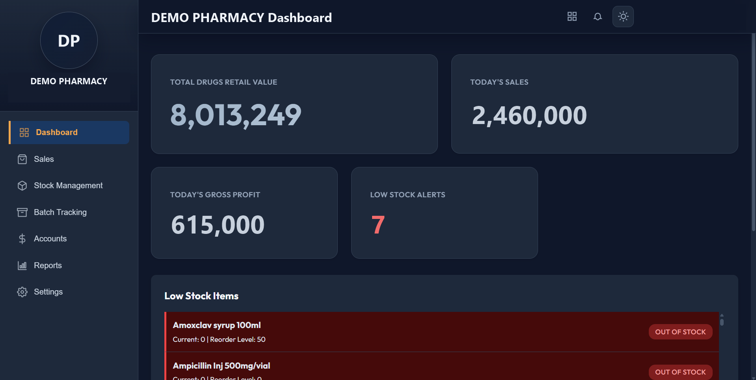Click the Stock Management box icon
This screenshot has width=756, height=380.
coord(22,185)
